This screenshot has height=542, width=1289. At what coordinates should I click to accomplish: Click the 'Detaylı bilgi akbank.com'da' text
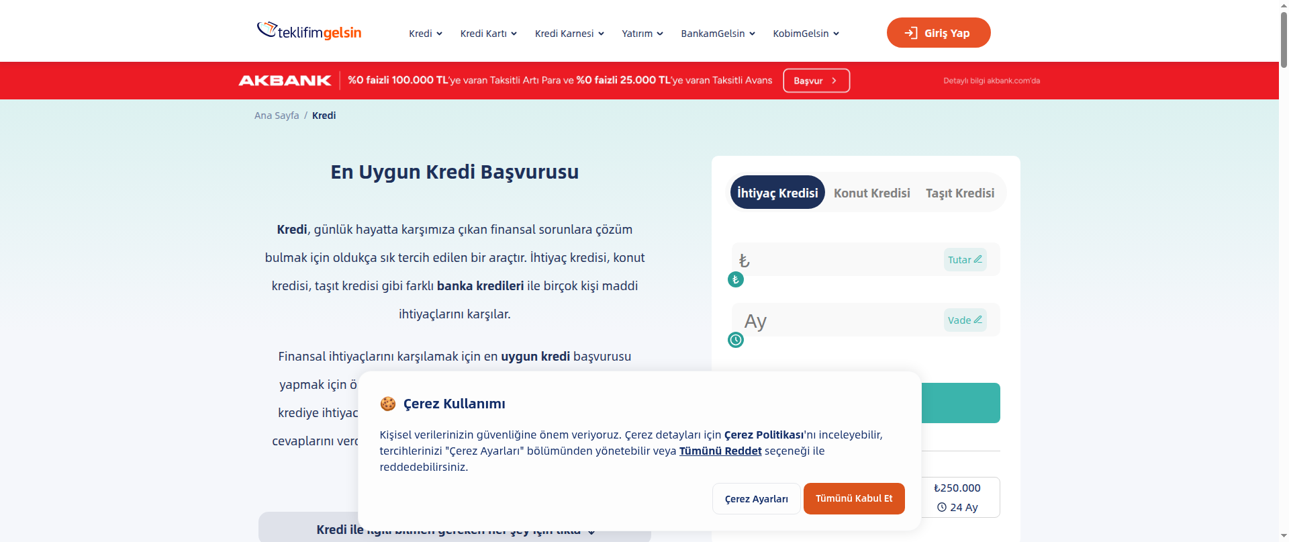(992, 81)
